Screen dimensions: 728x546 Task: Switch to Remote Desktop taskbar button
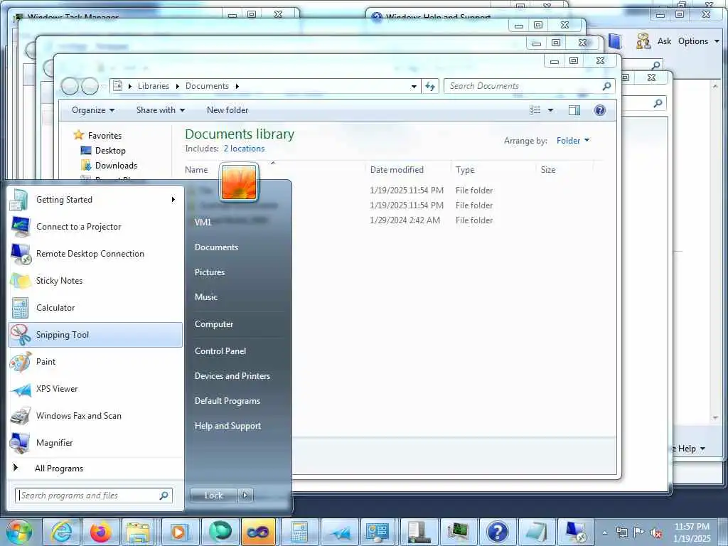(x=576, y=532)
